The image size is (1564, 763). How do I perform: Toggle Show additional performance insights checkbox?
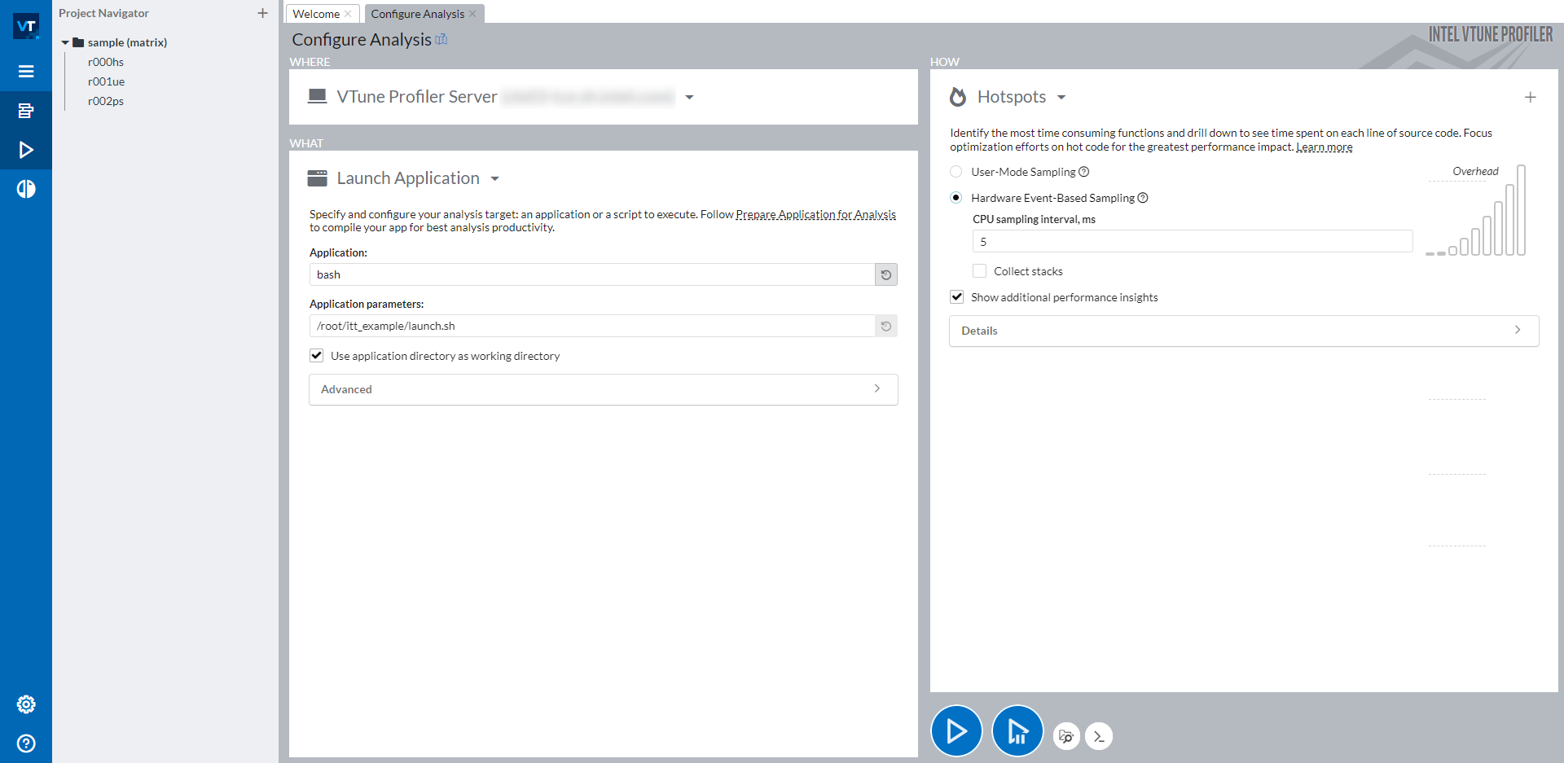point(957,297)
